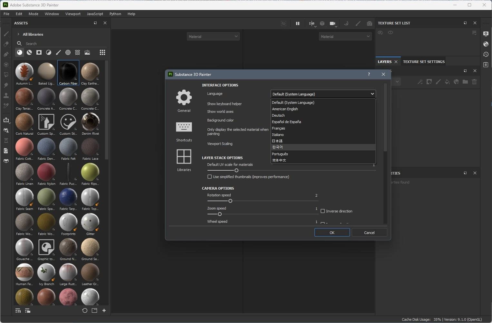Select the Eraser tool in left toolbar
492x323 pixels.
click(x=6, y=44)
